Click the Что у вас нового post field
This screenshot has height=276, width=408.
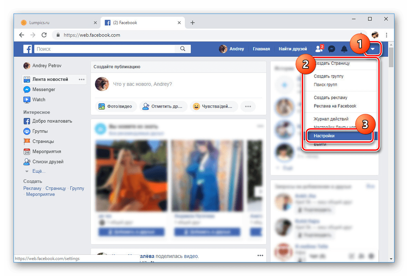(142, 84)
